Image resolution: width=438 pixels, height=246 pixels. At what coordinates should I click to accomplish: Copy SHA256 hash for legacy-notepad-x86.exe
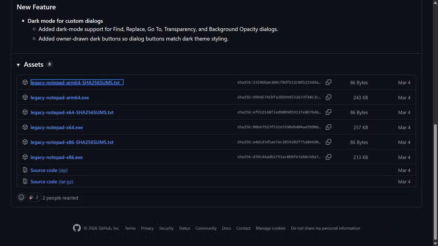click(x=328, y=157)
